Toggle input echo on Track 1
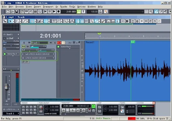Viewport: 172px width, 121px height. tap(63, 43)
